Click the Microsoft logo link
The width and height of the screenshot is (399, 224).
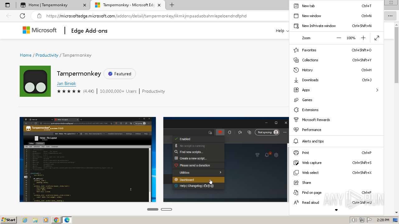tap(40, 30)
